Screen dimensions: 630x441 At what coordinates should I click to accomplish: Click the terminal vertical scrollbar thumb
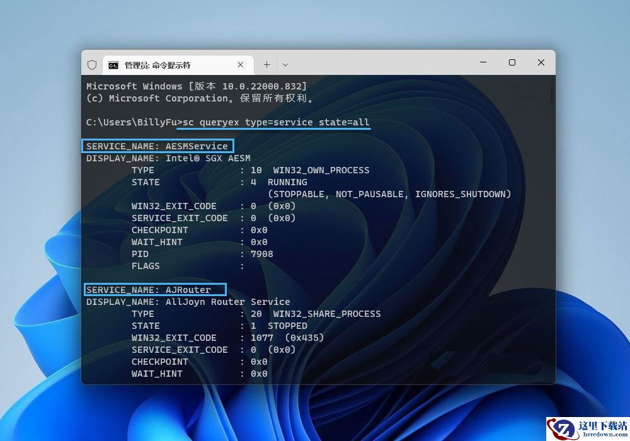552,94
